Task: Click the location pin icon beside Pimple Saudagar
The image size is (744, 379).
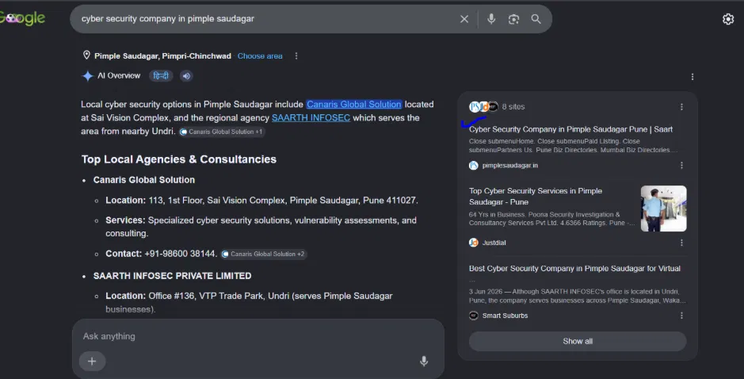Action: point(86,55)
